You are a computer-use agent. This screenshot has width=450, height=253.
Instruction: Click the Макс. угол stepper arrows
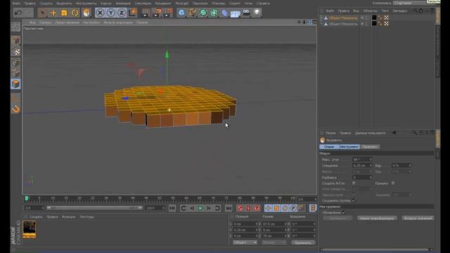pyautogui.click(x=371, y=160)
